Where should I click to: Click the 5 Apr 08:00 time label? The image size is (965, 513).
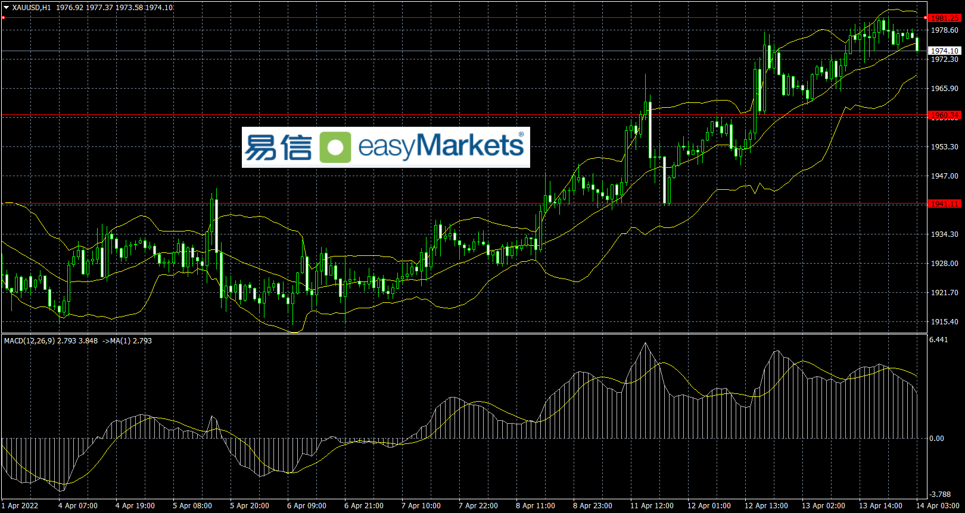click(192, 506)
